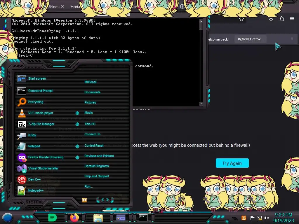Open Firefox extensions puzzle icon
Viewport: 299px width, 224px height.
pos(281,19)
